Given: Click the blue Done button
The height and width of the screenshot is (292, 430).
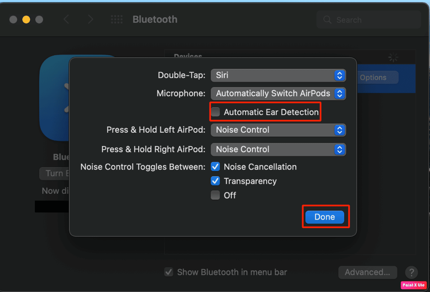Looking at the screenshot, I should tap(325, 217).
